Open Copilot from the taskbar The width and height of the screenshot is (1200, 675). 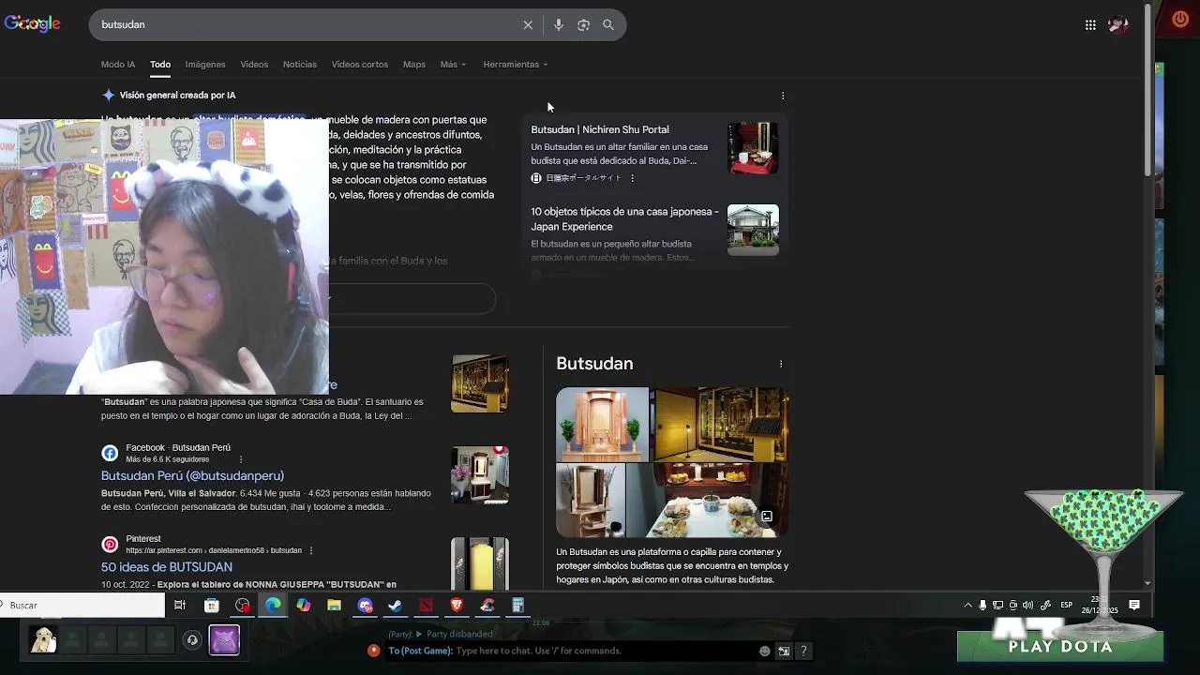tap(304, 606)
